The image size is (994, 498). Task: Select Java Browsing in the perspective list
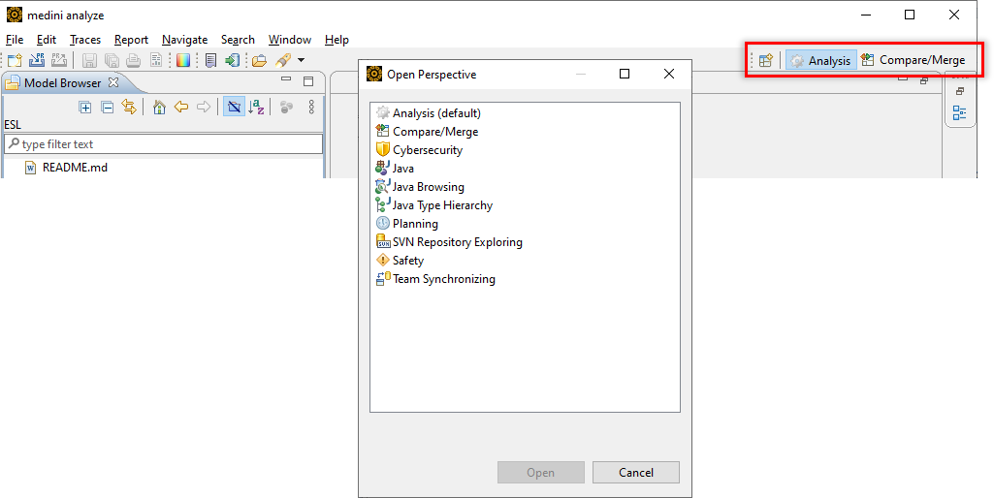(x=420, y=186)
